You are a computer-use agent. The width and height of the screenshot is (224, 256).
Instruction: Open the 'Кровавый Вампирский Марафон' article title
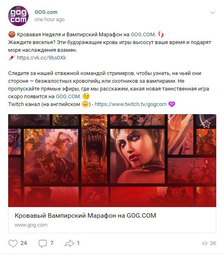[85, 216]
